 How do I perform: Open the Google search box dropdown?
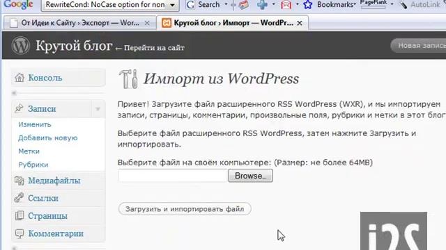tap(172, 5)
